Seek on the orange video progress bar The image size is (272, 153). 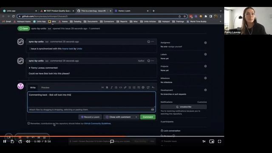coord(112,136)
